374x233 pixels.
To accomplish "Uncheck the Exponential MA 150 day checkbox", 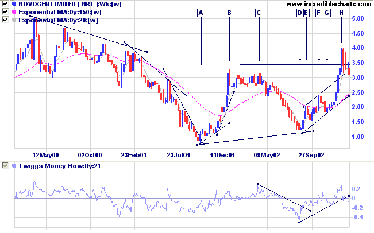I will [x=5, y=12].
